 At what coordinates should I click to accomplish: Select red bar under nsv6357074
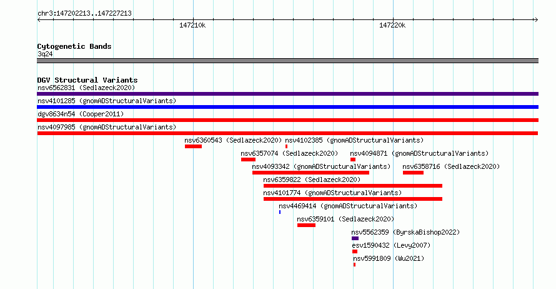point(248,160)
